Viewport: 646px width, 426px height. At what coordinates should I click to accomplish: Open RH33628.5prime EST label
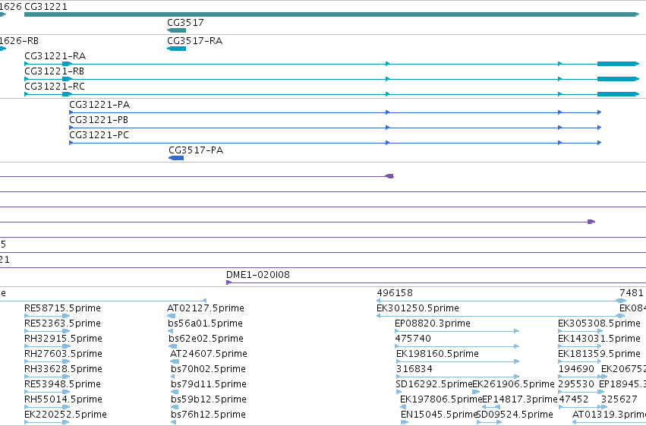tap(63, 369)
